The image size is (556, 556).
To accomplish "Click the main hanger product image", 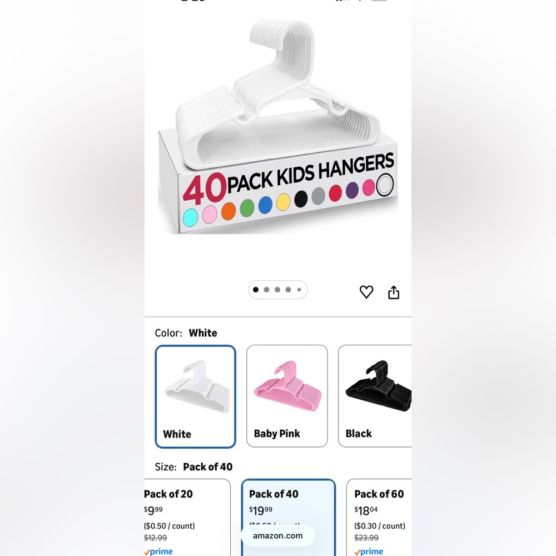I will 278,127.
